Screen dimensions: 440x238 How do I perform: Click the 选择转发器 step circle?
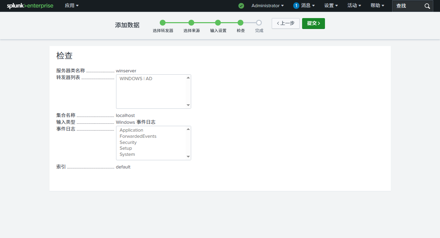(x=163, y=23)
